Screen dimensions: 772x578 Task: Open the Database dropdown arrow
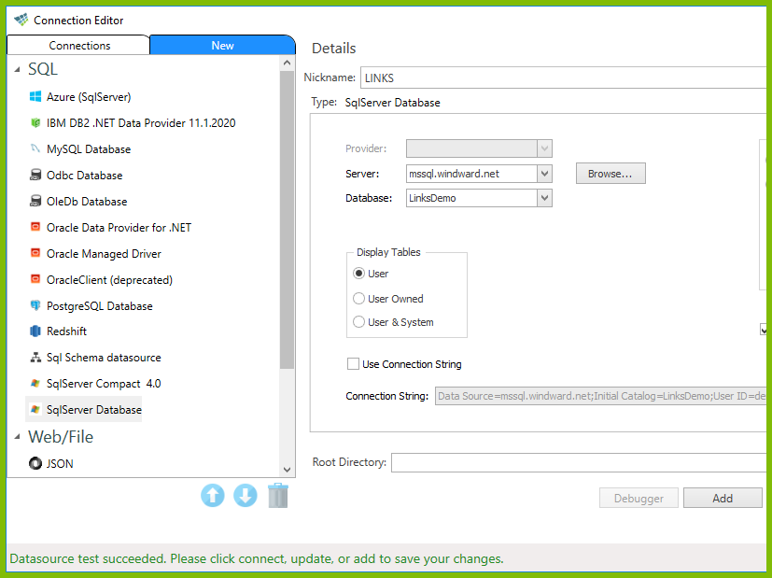[544, 198]
